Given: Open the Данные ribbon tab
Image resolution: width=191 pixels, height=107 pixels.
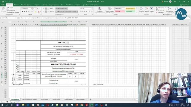Looking at the screenshot, I should click(x=44, y=5).
